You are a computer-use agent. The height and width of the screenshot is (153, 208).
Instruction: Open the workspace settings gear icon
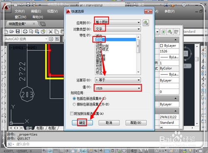click(x=51, y=39)
